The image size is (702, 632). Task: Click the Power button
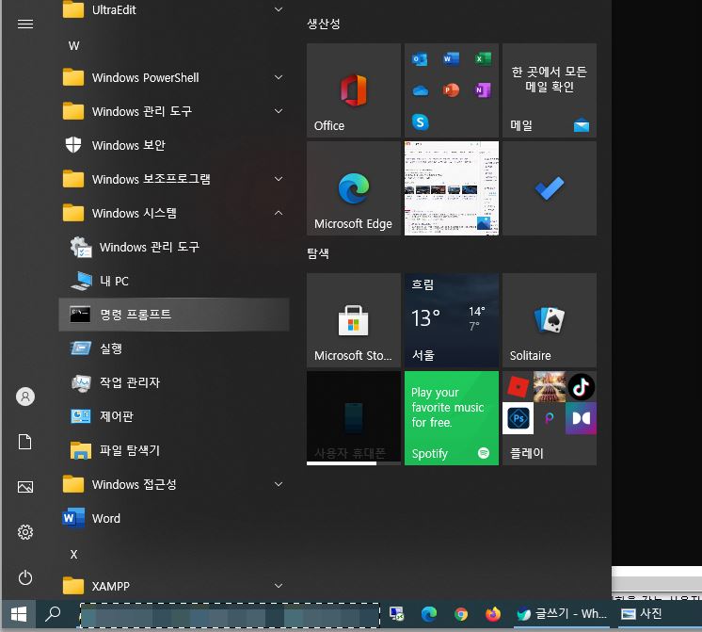pyautogui.click(x=25, y=577)
